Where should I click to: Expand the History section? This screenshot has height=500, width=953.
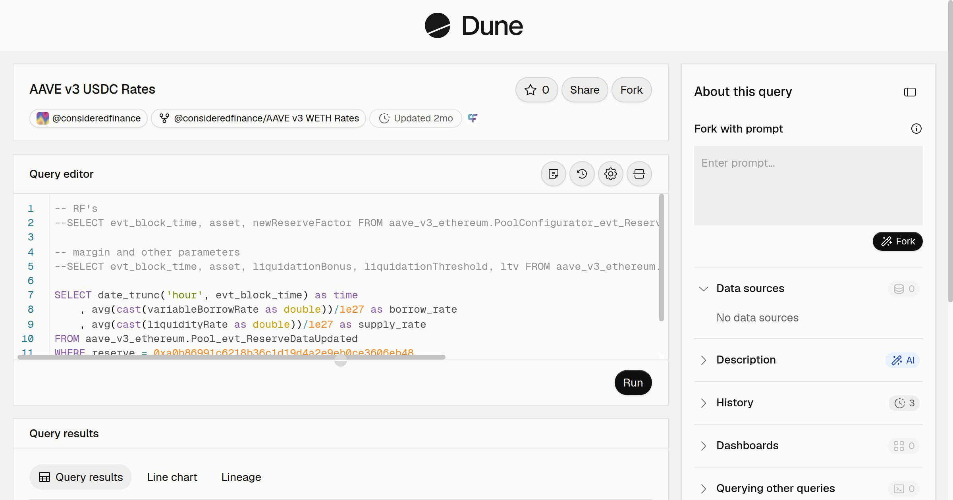pos(703,403)
